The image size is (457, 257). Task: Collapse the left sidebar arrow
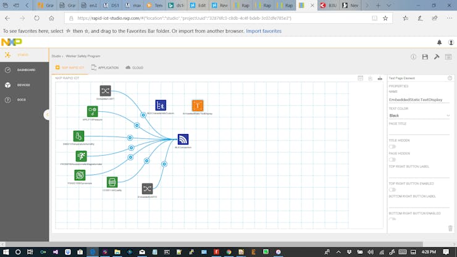47,115
